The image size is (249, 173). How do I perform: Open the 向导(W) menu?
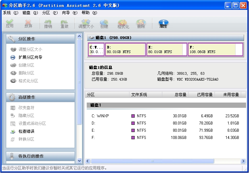(70, 13)
